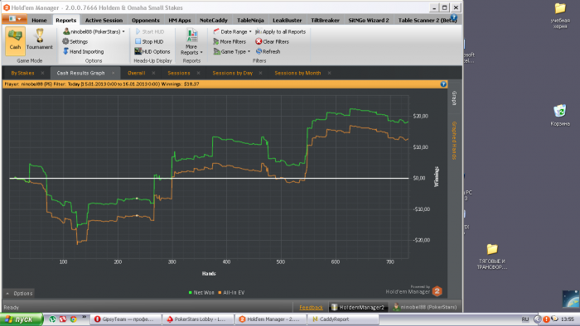Switch to PokerStars Lobby taskbar item
The image size is (580, 326).
click(x=198, y=319)
